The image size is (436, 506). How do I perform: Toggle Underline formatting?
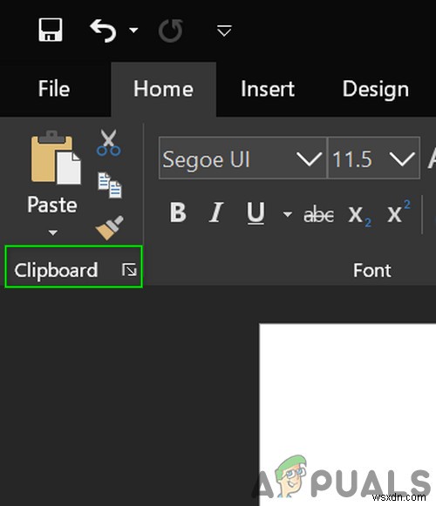point(255,213)
